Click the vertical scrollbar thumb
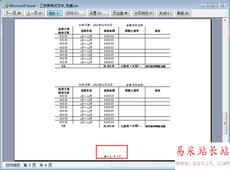The width and height of the screenshot is (230, 170). tap(225, 124)
